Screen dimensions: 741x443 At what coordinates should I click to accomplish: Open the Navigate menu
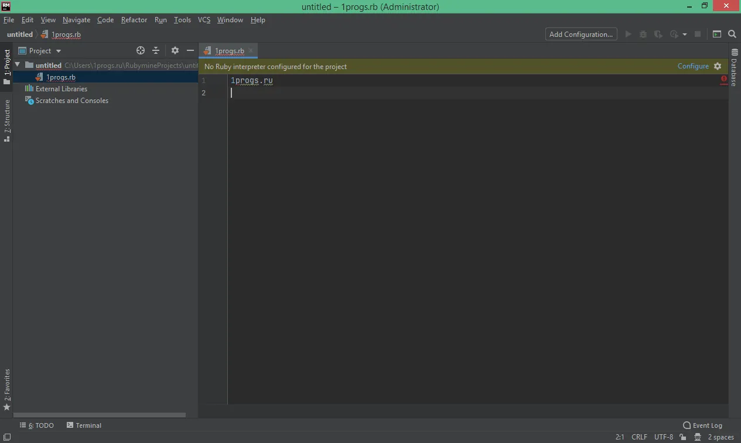pos(77,20)
